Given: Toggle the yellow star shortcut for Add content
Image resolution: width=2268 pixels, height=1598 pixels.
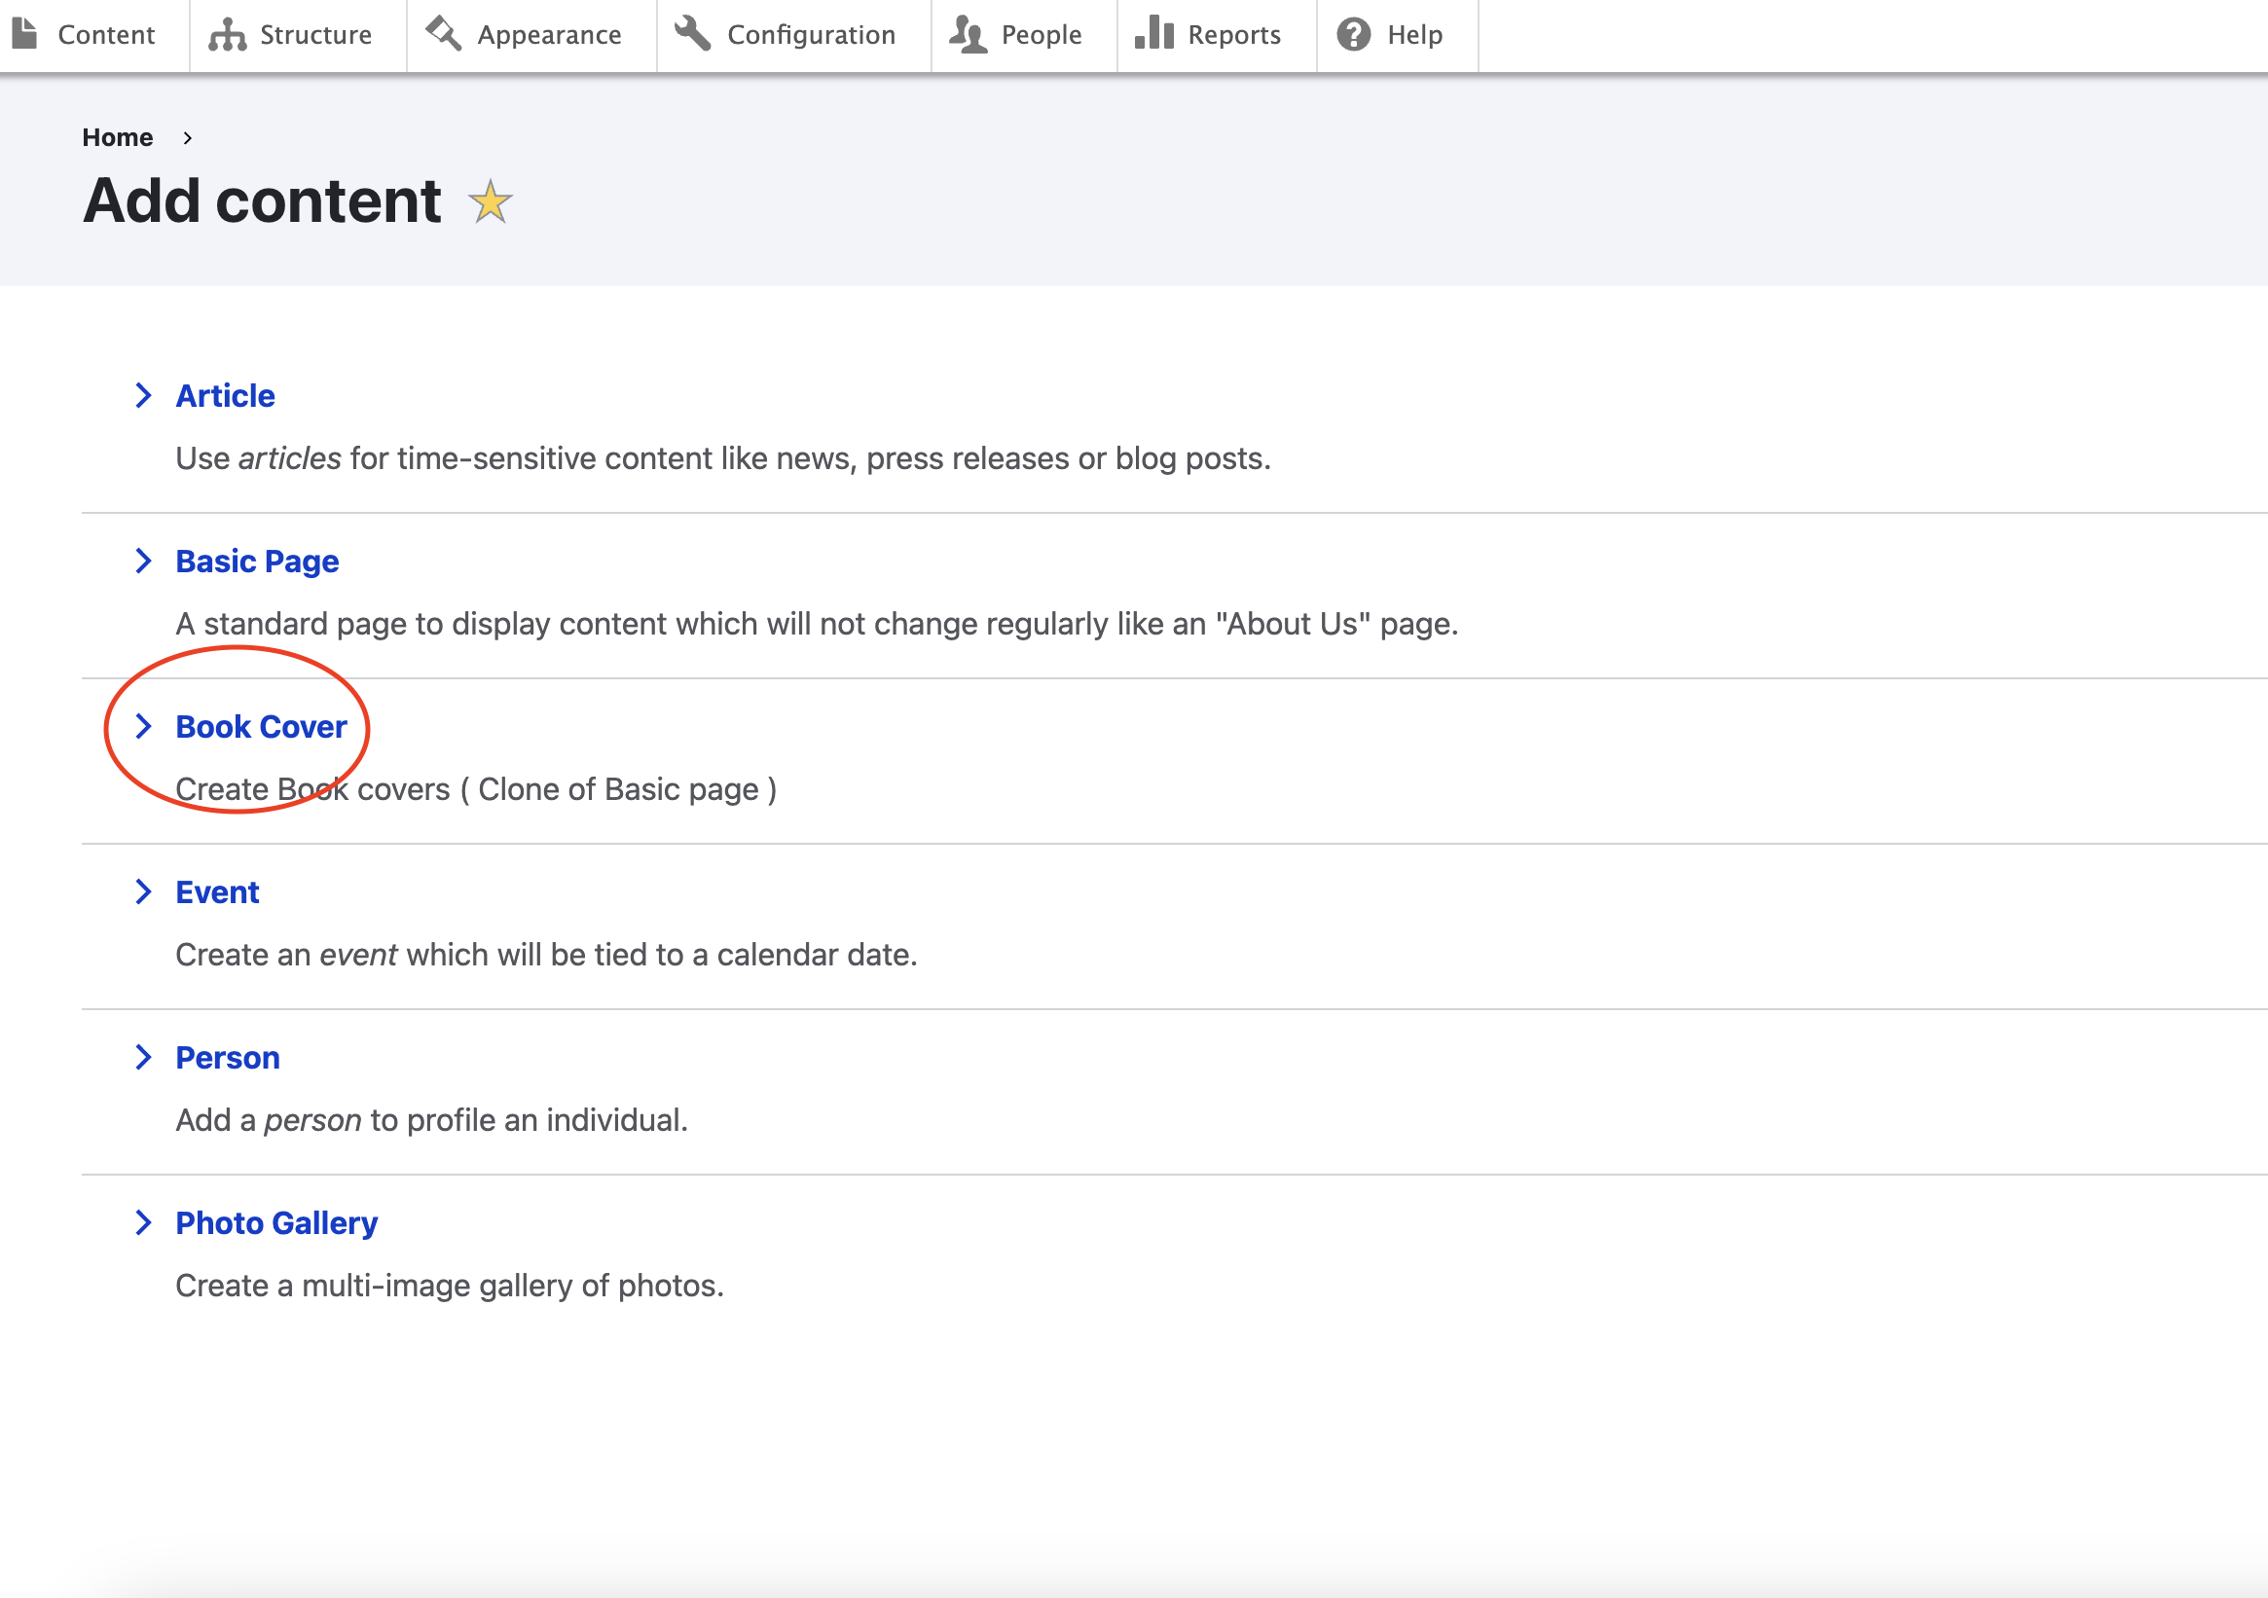Looking at the screenshot, I should (490, 201).
